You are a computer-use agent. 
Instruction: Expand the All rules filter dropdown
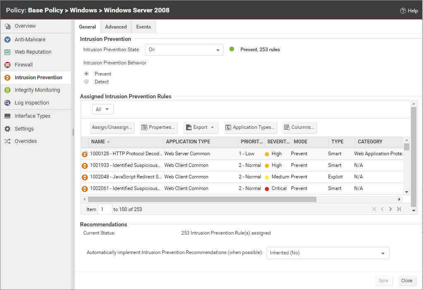click(x=103, y=109)
